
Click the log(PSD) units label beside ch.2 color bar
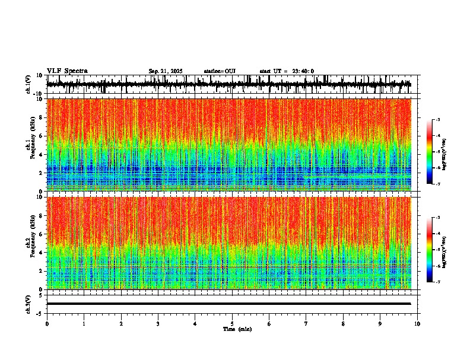(444, 252)
